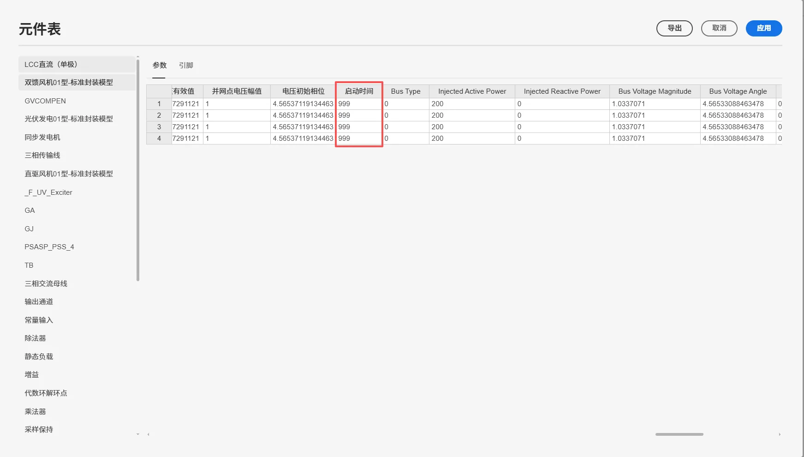
Task: Click the 应用 apply button
Action: point(763,28)
